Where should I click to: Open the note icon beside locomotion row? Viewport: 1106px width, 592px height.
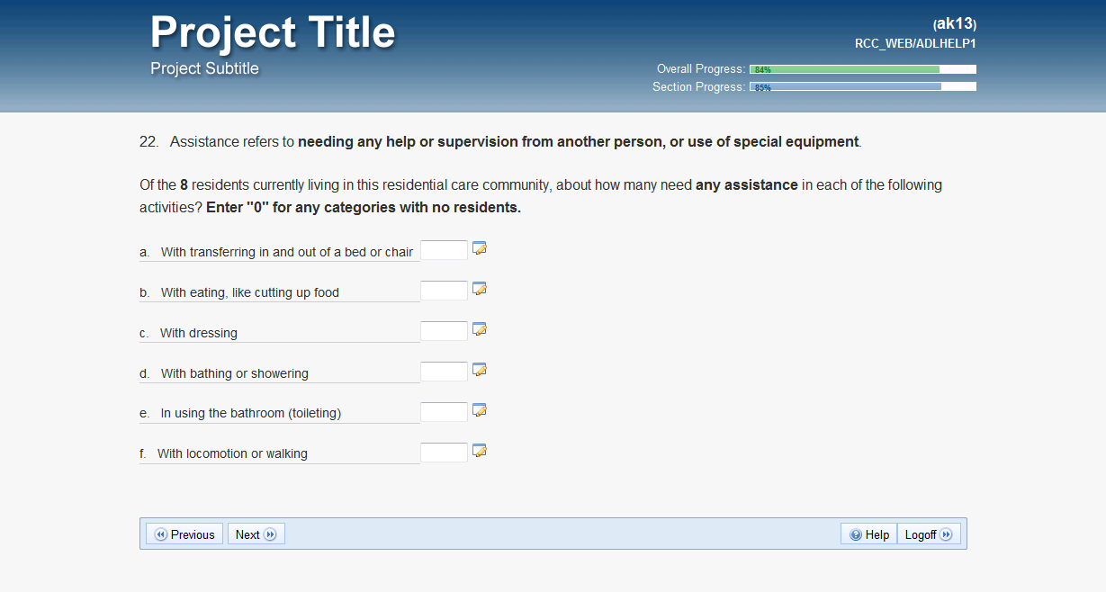pos(480,451)
